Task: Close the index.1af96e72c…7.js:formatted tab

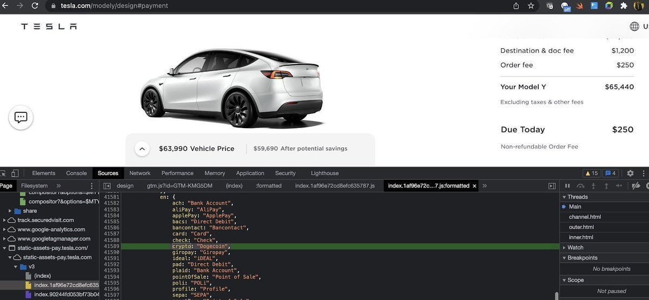Action: (x=474, y=186)
